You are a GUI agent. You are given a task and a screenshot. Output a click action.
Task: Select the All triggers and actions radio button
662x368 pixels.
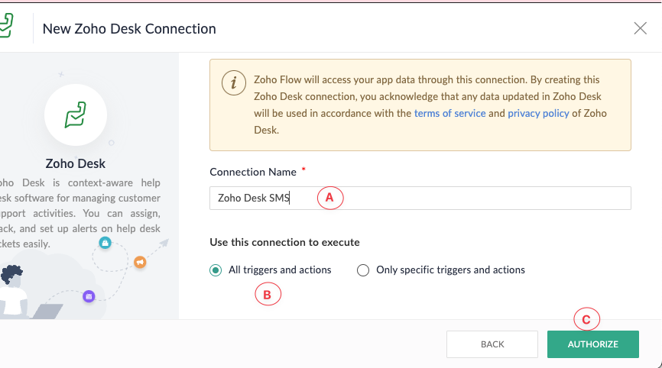pos(216,270)
